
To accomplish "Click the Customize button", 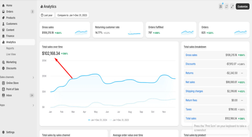I will 243,7.
